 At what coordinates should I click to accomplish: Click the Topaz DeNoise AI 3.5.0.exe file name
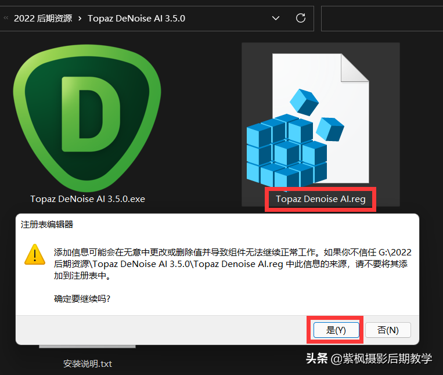point(88,199)
